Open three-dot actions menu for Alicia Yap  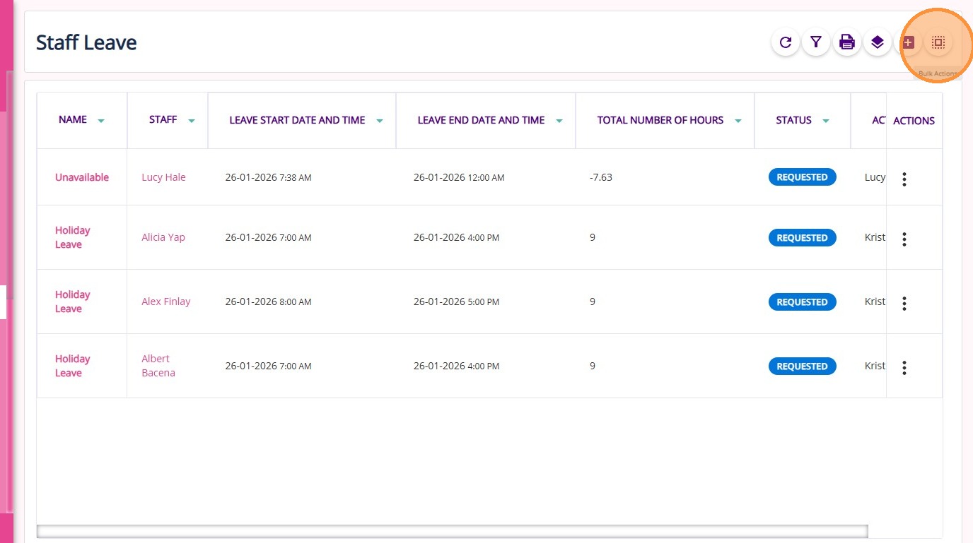[x=904, y=239]
